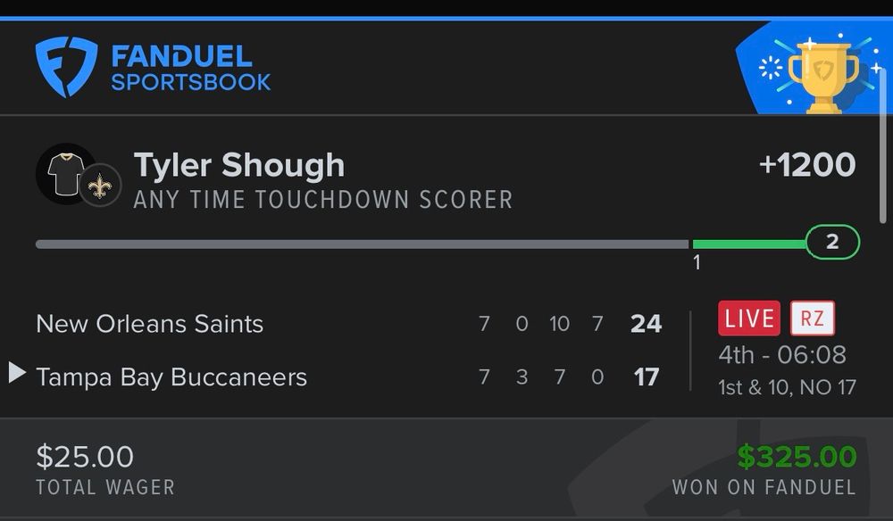Tap the LIVE indicator badge

[748, 318]
